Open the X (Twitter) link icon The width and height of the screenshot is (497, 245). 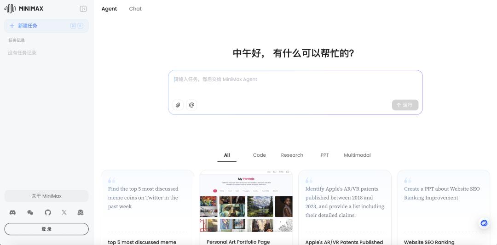[x=64, y=212]
